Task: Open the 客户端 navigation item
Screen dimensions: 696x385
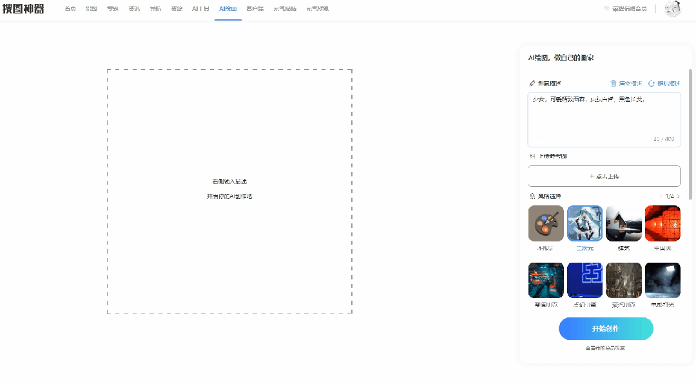Action: click(255, 9)
